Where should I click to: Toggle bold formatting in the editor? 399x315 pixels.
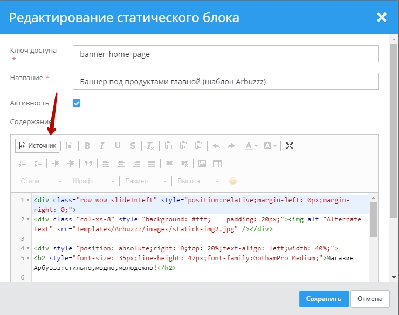point(87,146)
